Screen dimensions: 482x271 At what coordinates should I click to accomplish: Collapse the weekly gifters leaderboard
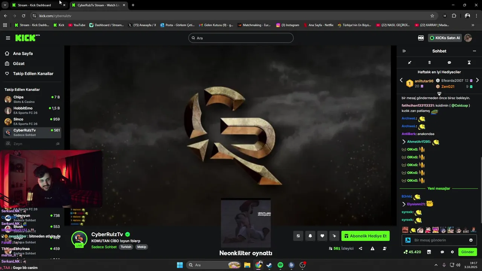439,93
